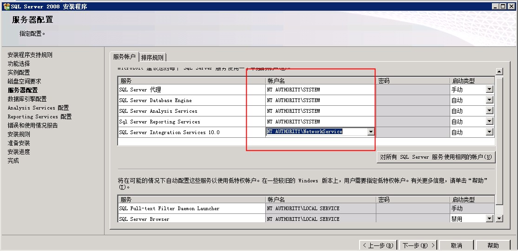Click password field for SQL Server 代理

click(x=412, y=90)
